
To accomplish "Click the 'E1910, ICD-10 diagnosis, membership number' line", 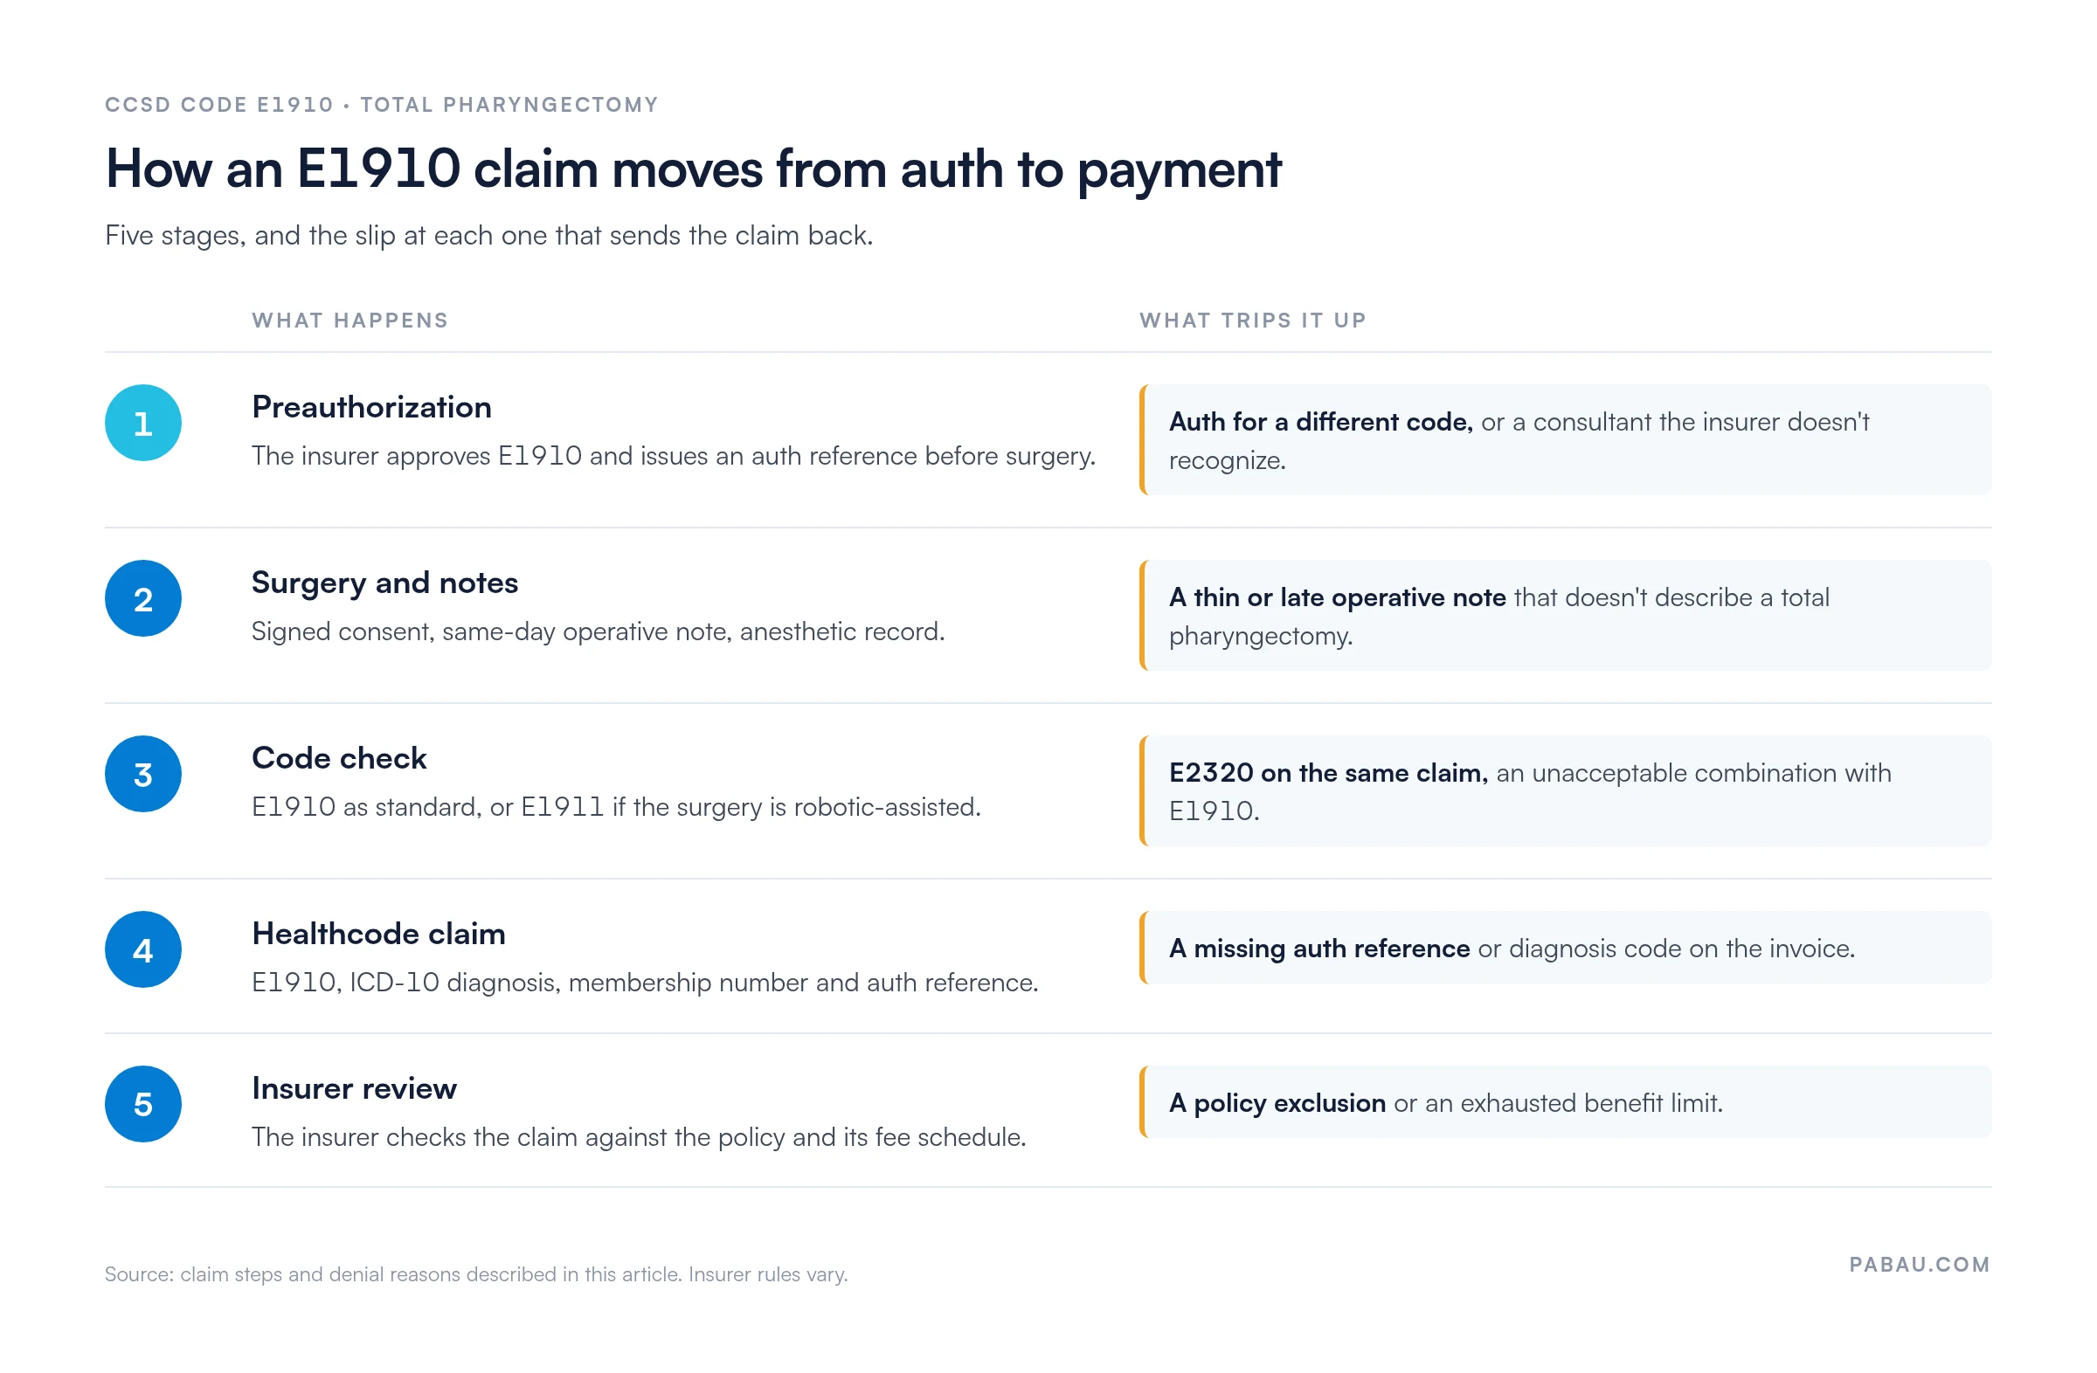I will click(645, 983).
